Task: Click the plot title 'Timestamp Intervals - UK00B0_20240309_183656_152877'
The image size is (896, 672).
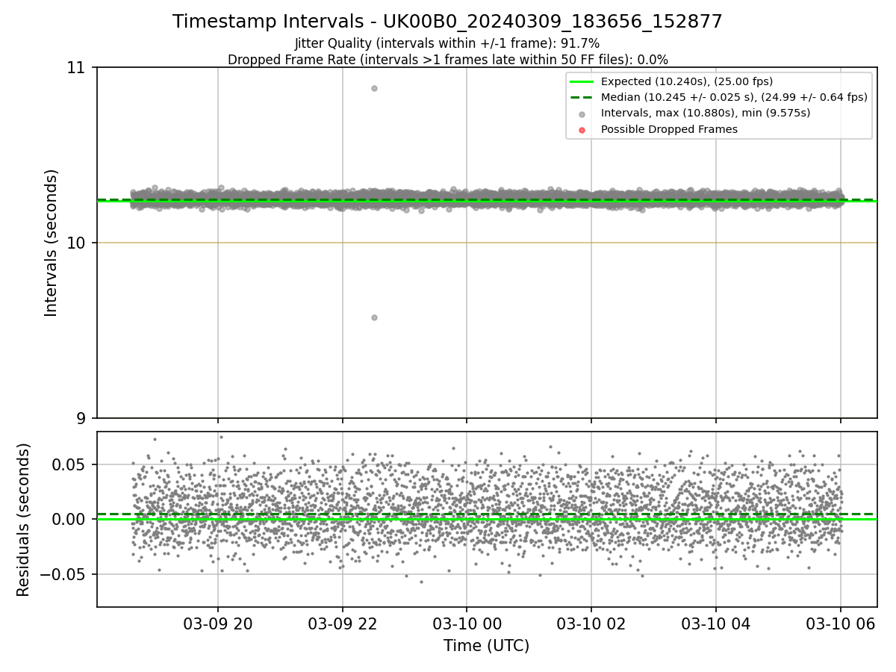Action: (447, 22)
